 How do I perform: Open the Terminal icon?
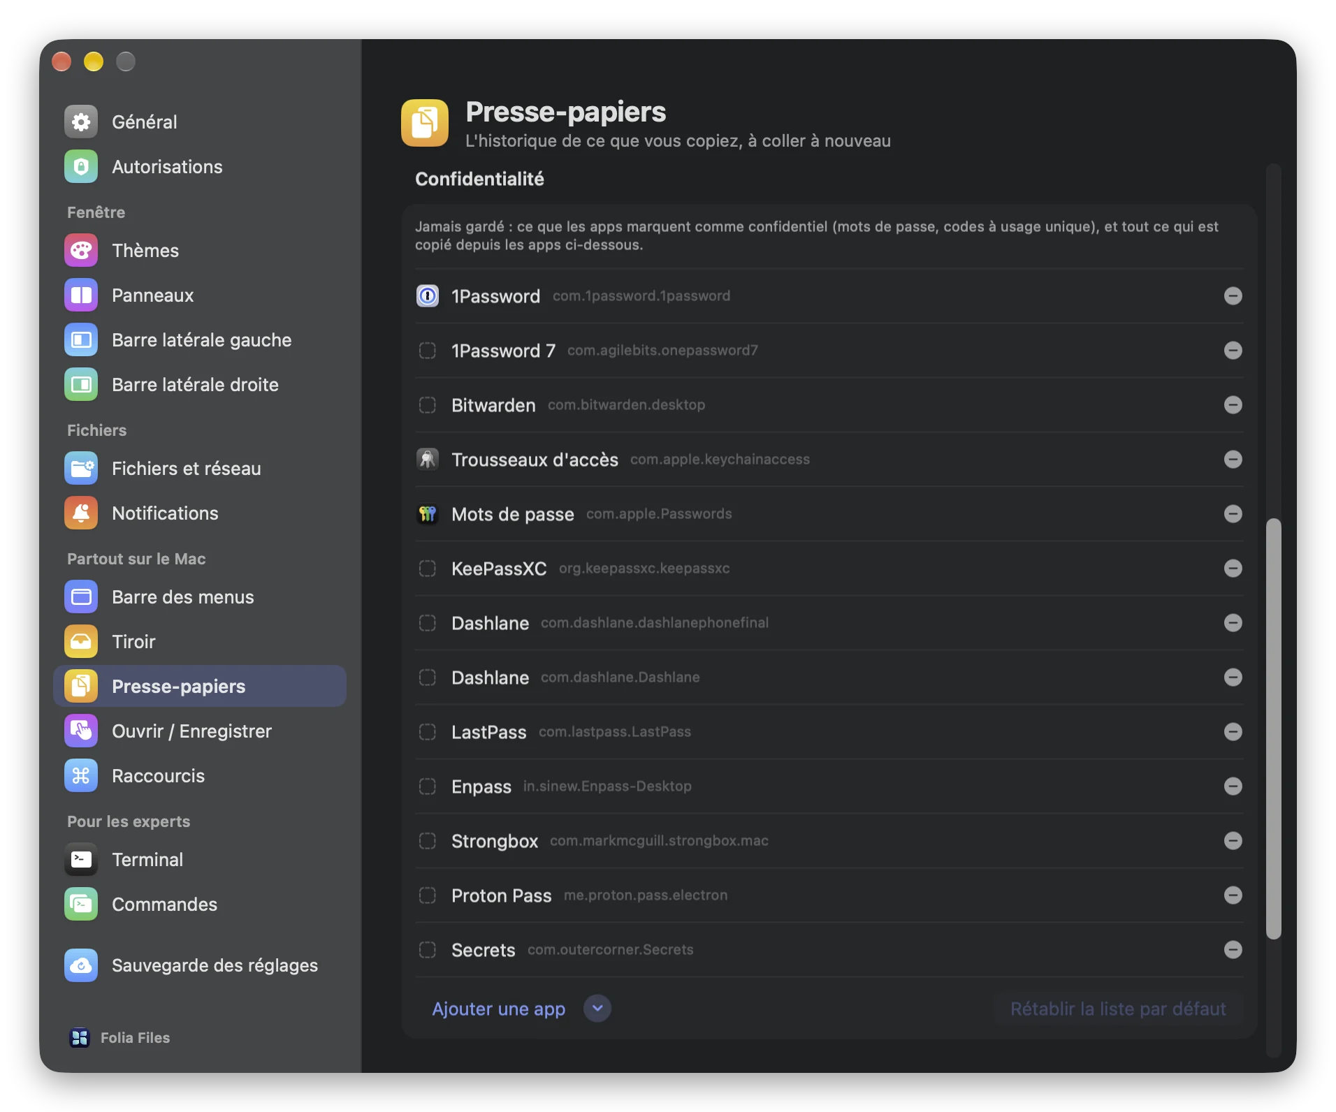click(x=81, y=860)
